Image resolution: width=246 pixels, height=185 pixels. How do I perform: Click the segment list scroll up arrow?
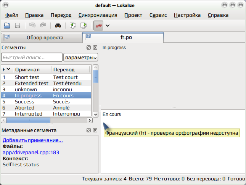[96, 67]
